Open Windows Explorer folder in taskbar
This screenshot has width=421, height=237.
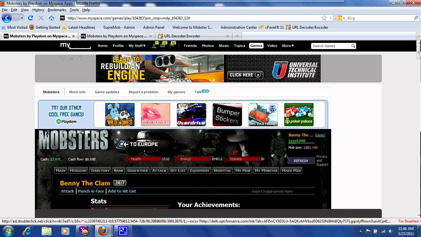(46, 231)
